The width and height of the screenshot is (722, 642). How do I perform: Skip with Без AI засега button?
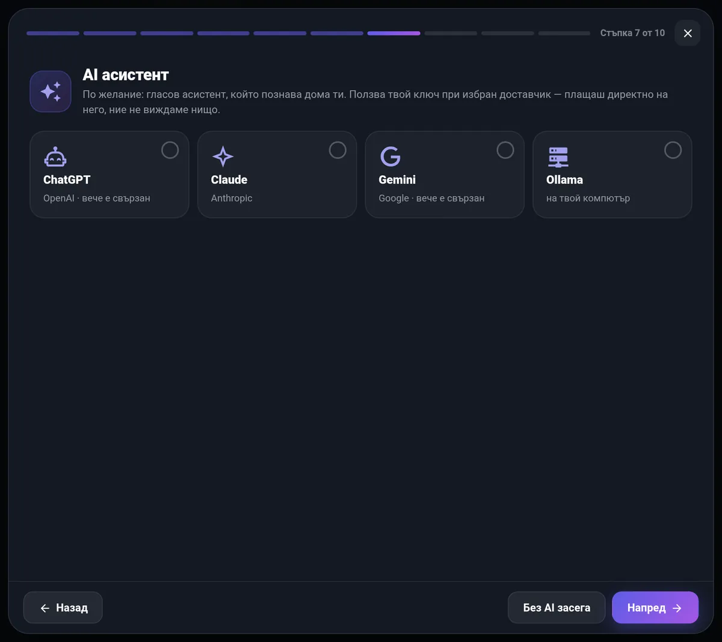(x=557, y=608)
